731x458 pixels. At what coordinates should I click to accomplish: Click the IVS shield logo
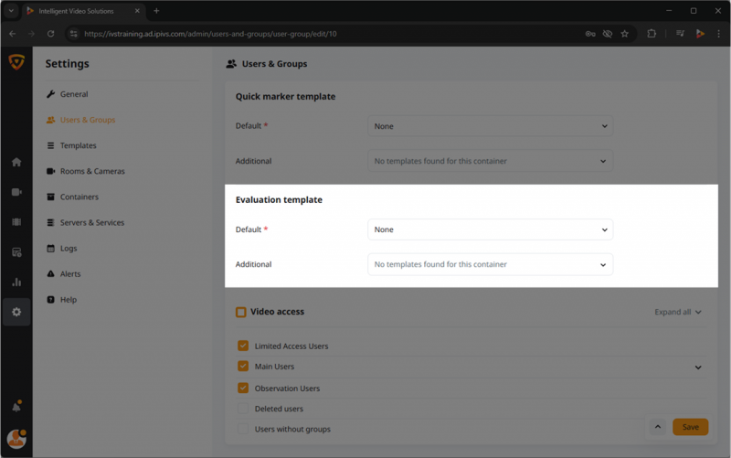[16, 62]
